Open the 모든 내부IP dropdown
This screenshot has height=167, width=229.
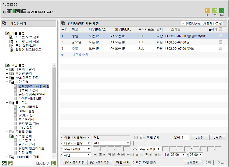tap(77, 149)
